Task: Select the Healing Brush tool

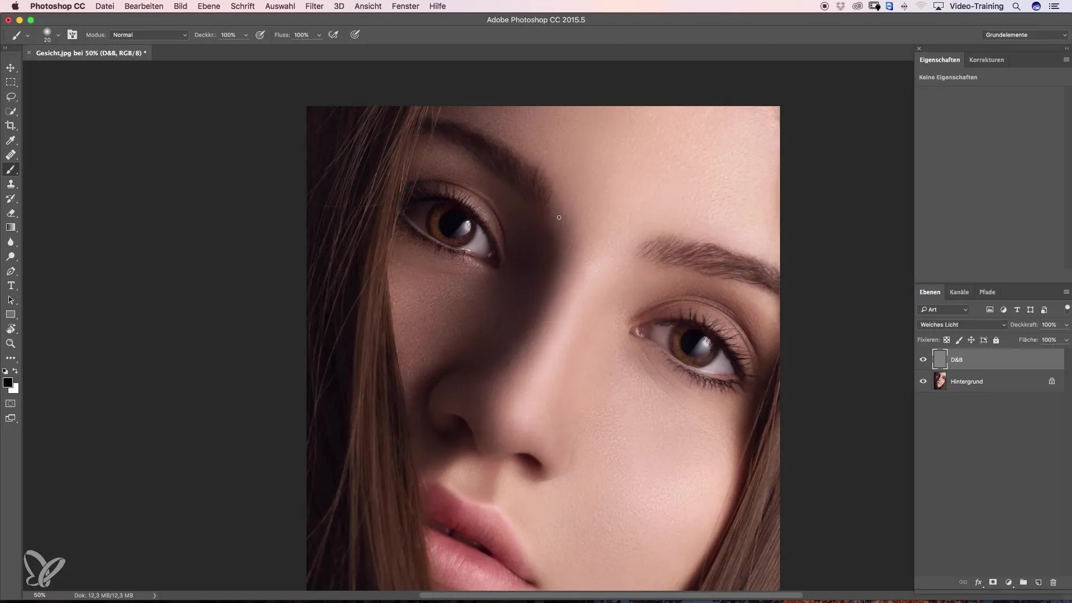Action: point(11,155)
